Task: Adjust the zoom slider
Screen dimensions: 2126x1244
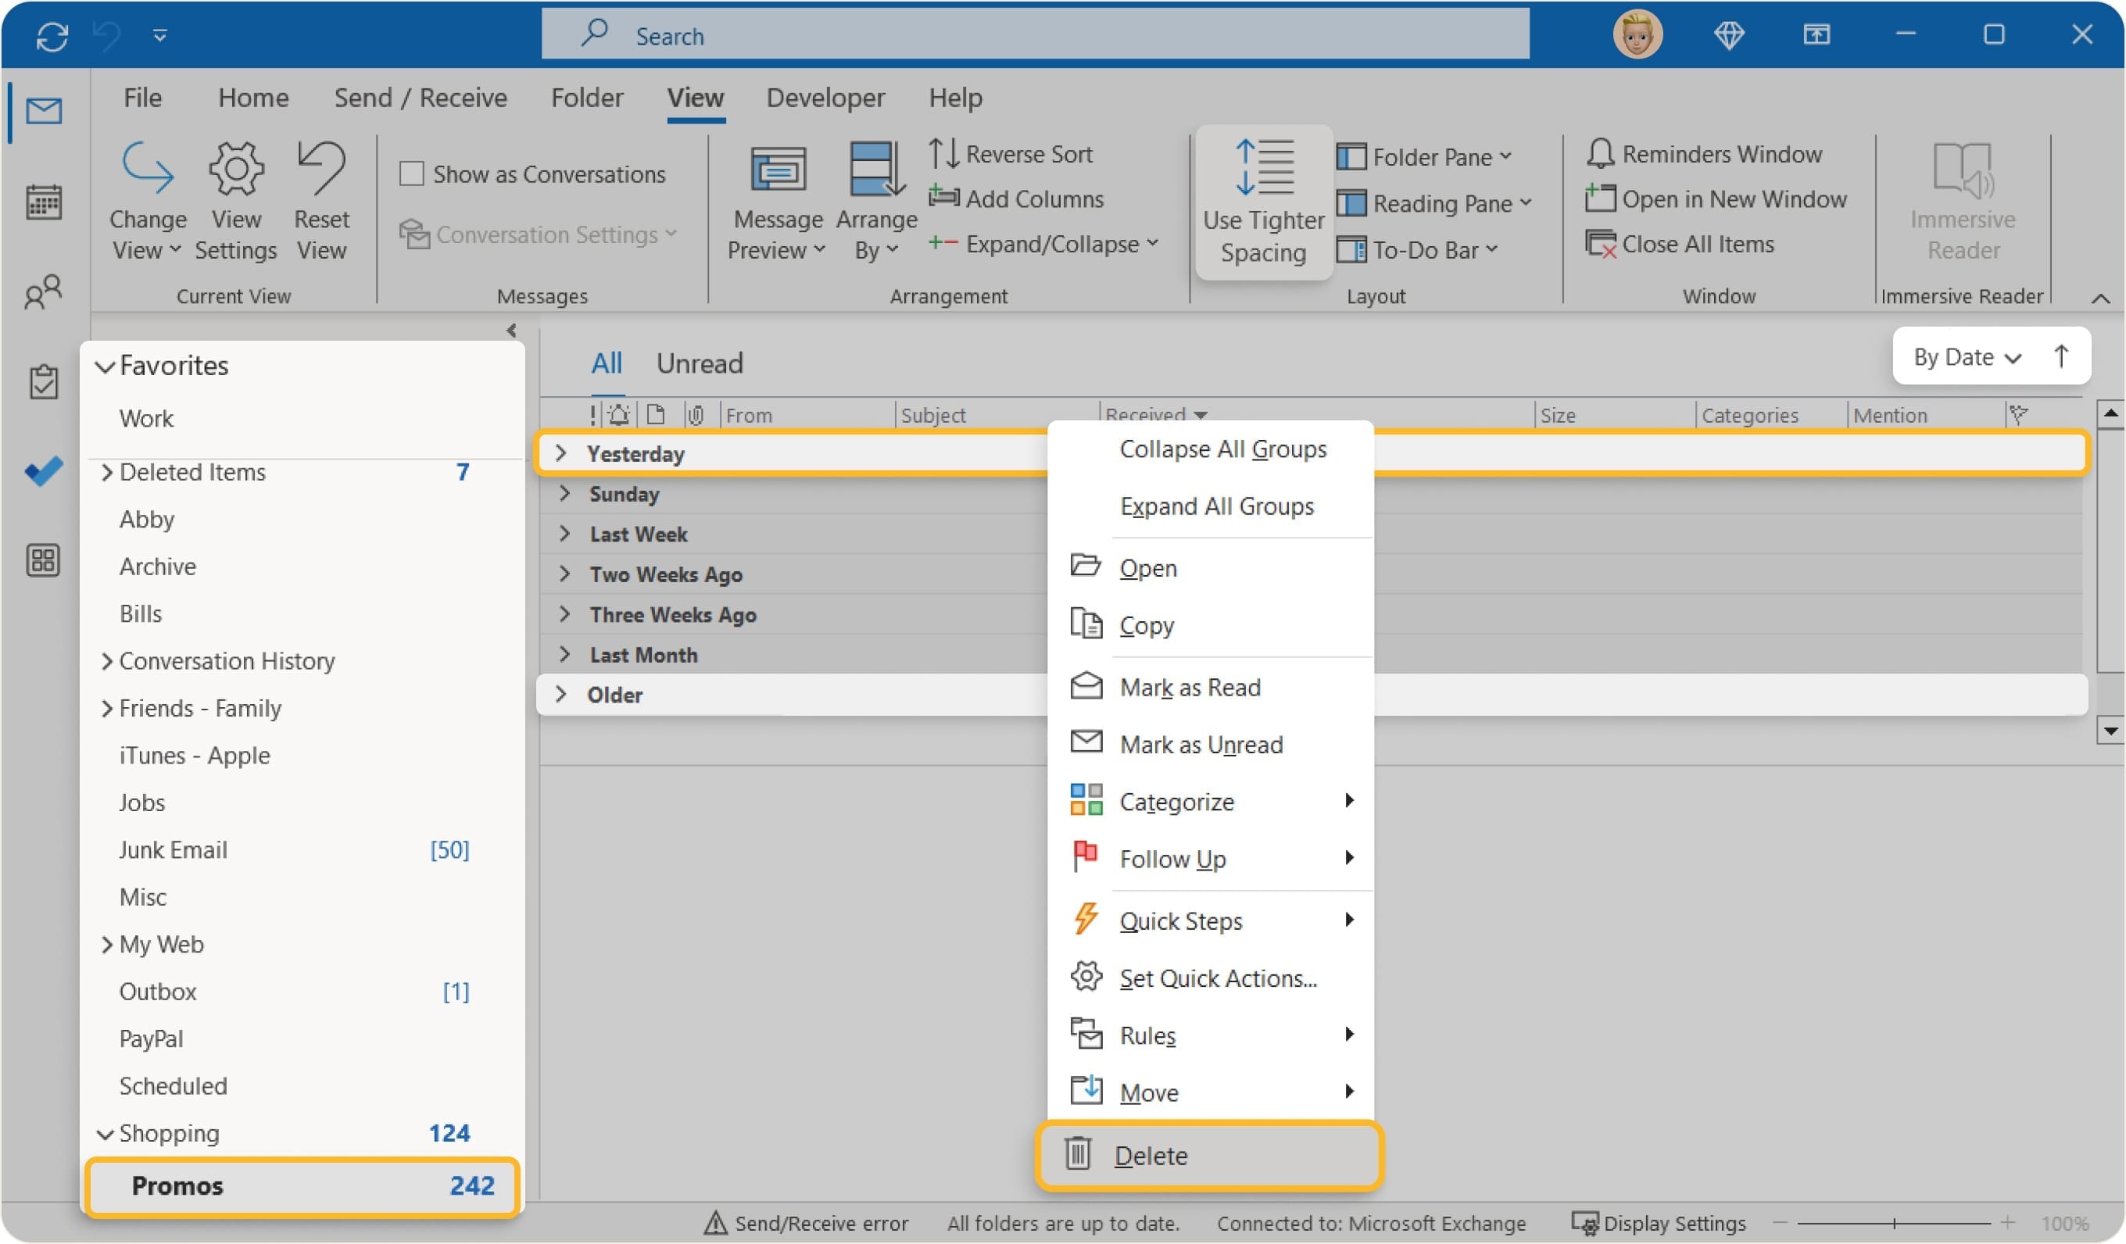Action: tap(1894, 1222)
